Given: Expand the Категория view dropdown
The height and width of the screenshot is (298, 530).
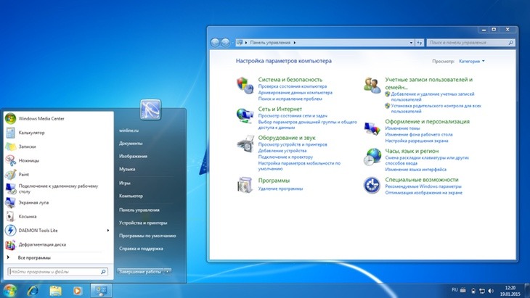Looking at the screenshot, I should click(x=471, y=61).
